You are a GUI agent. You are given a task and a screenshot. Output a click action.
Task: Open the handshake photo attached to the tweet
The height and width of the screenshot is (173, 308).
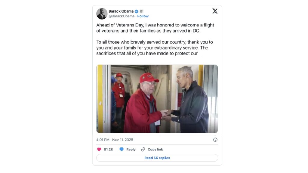pos(157,99)
